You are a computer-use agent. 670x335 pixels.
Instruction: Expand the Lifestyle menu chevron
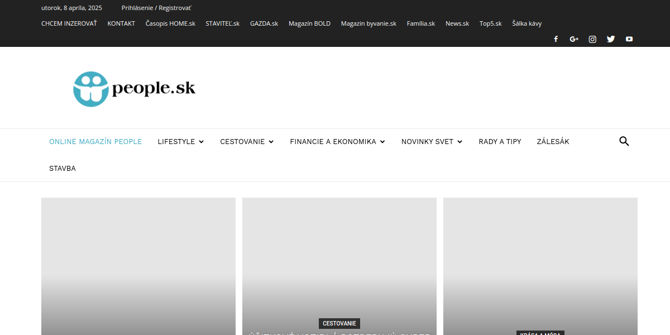[x=201, y=142]
